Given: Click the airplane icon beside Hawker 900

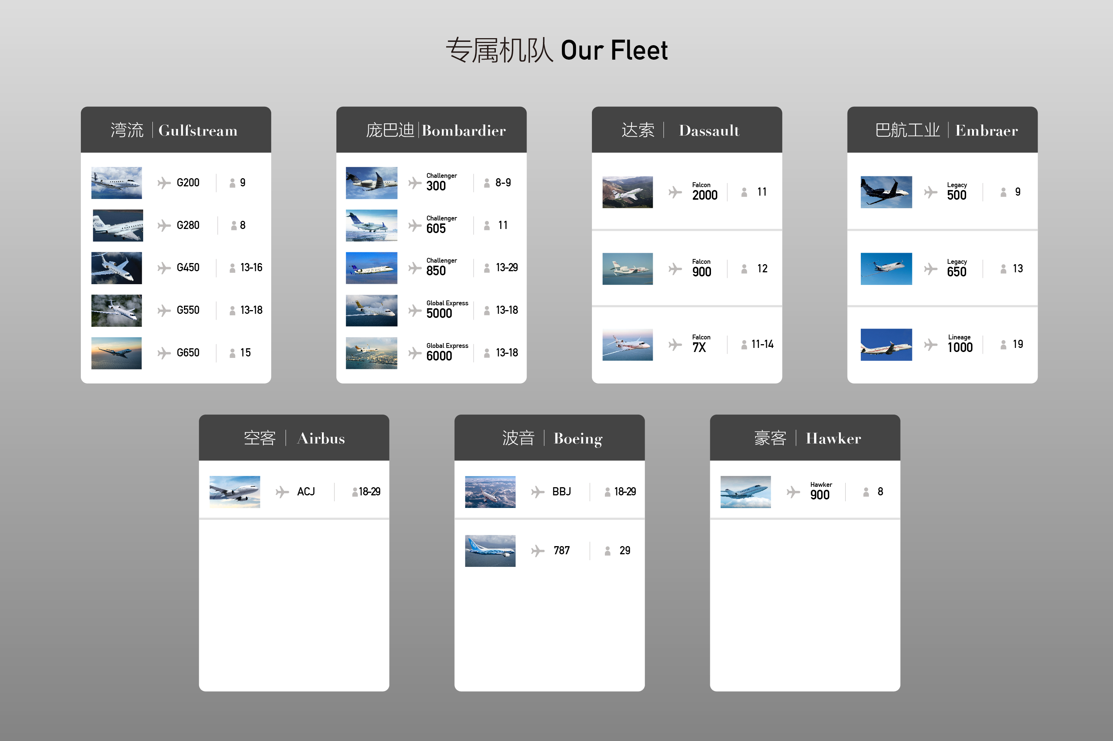Looking at the screenshot, I should [793, 492].
